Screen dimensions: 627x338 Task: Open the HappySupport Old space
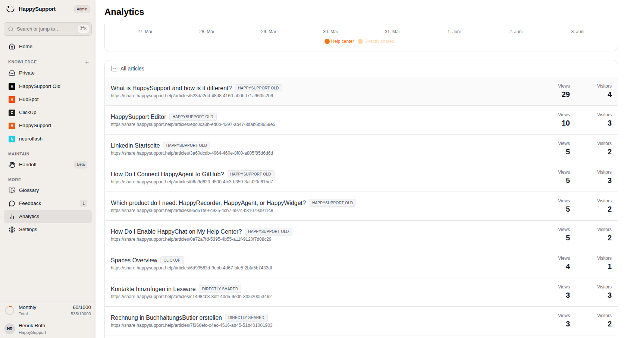48,86
